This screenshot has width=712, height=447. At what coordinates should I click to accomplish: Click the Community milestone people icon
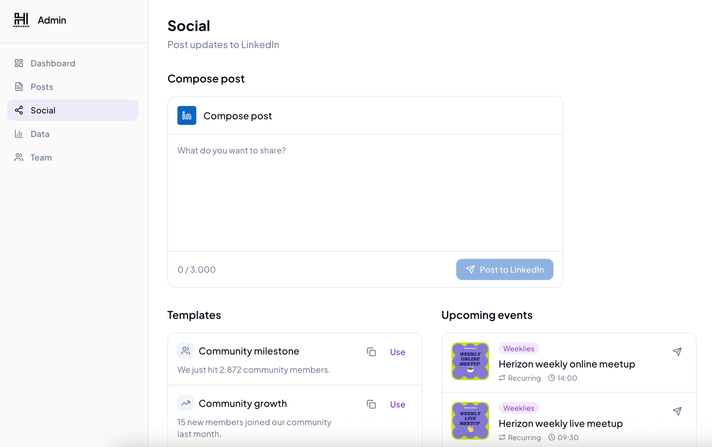[185, 351]
